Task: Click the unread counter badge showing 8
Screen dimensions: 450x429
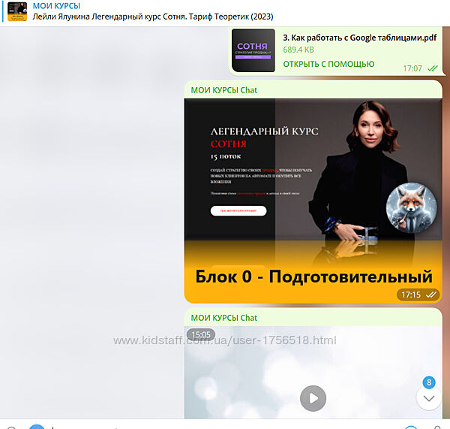Action: click(429, 382)
